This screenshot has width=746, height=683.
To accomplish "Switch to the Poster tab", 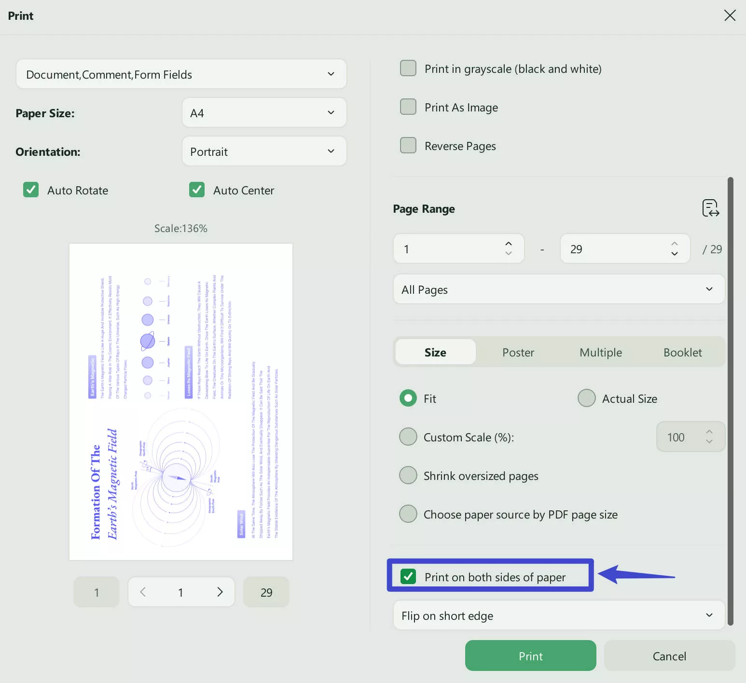I will point(518,352).
